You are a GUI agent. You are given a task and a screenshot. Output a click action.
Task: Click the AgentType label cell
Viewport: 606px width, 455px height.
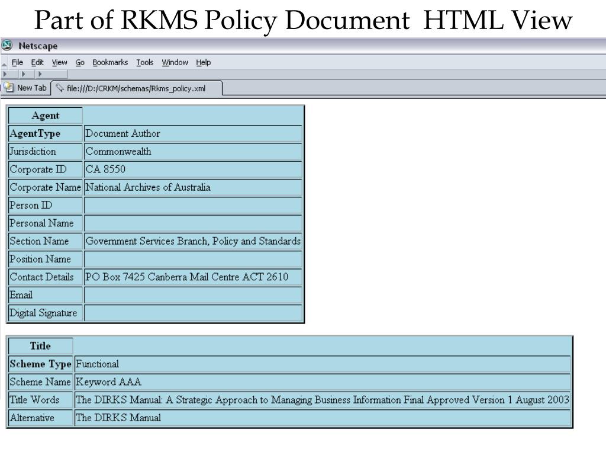tap(45, 133)
